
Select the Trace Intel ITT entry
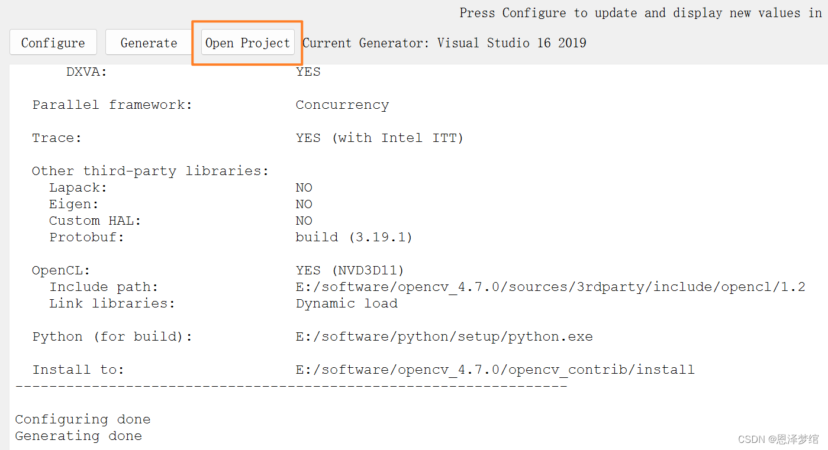pyautogui.click(x=379, y=137)
